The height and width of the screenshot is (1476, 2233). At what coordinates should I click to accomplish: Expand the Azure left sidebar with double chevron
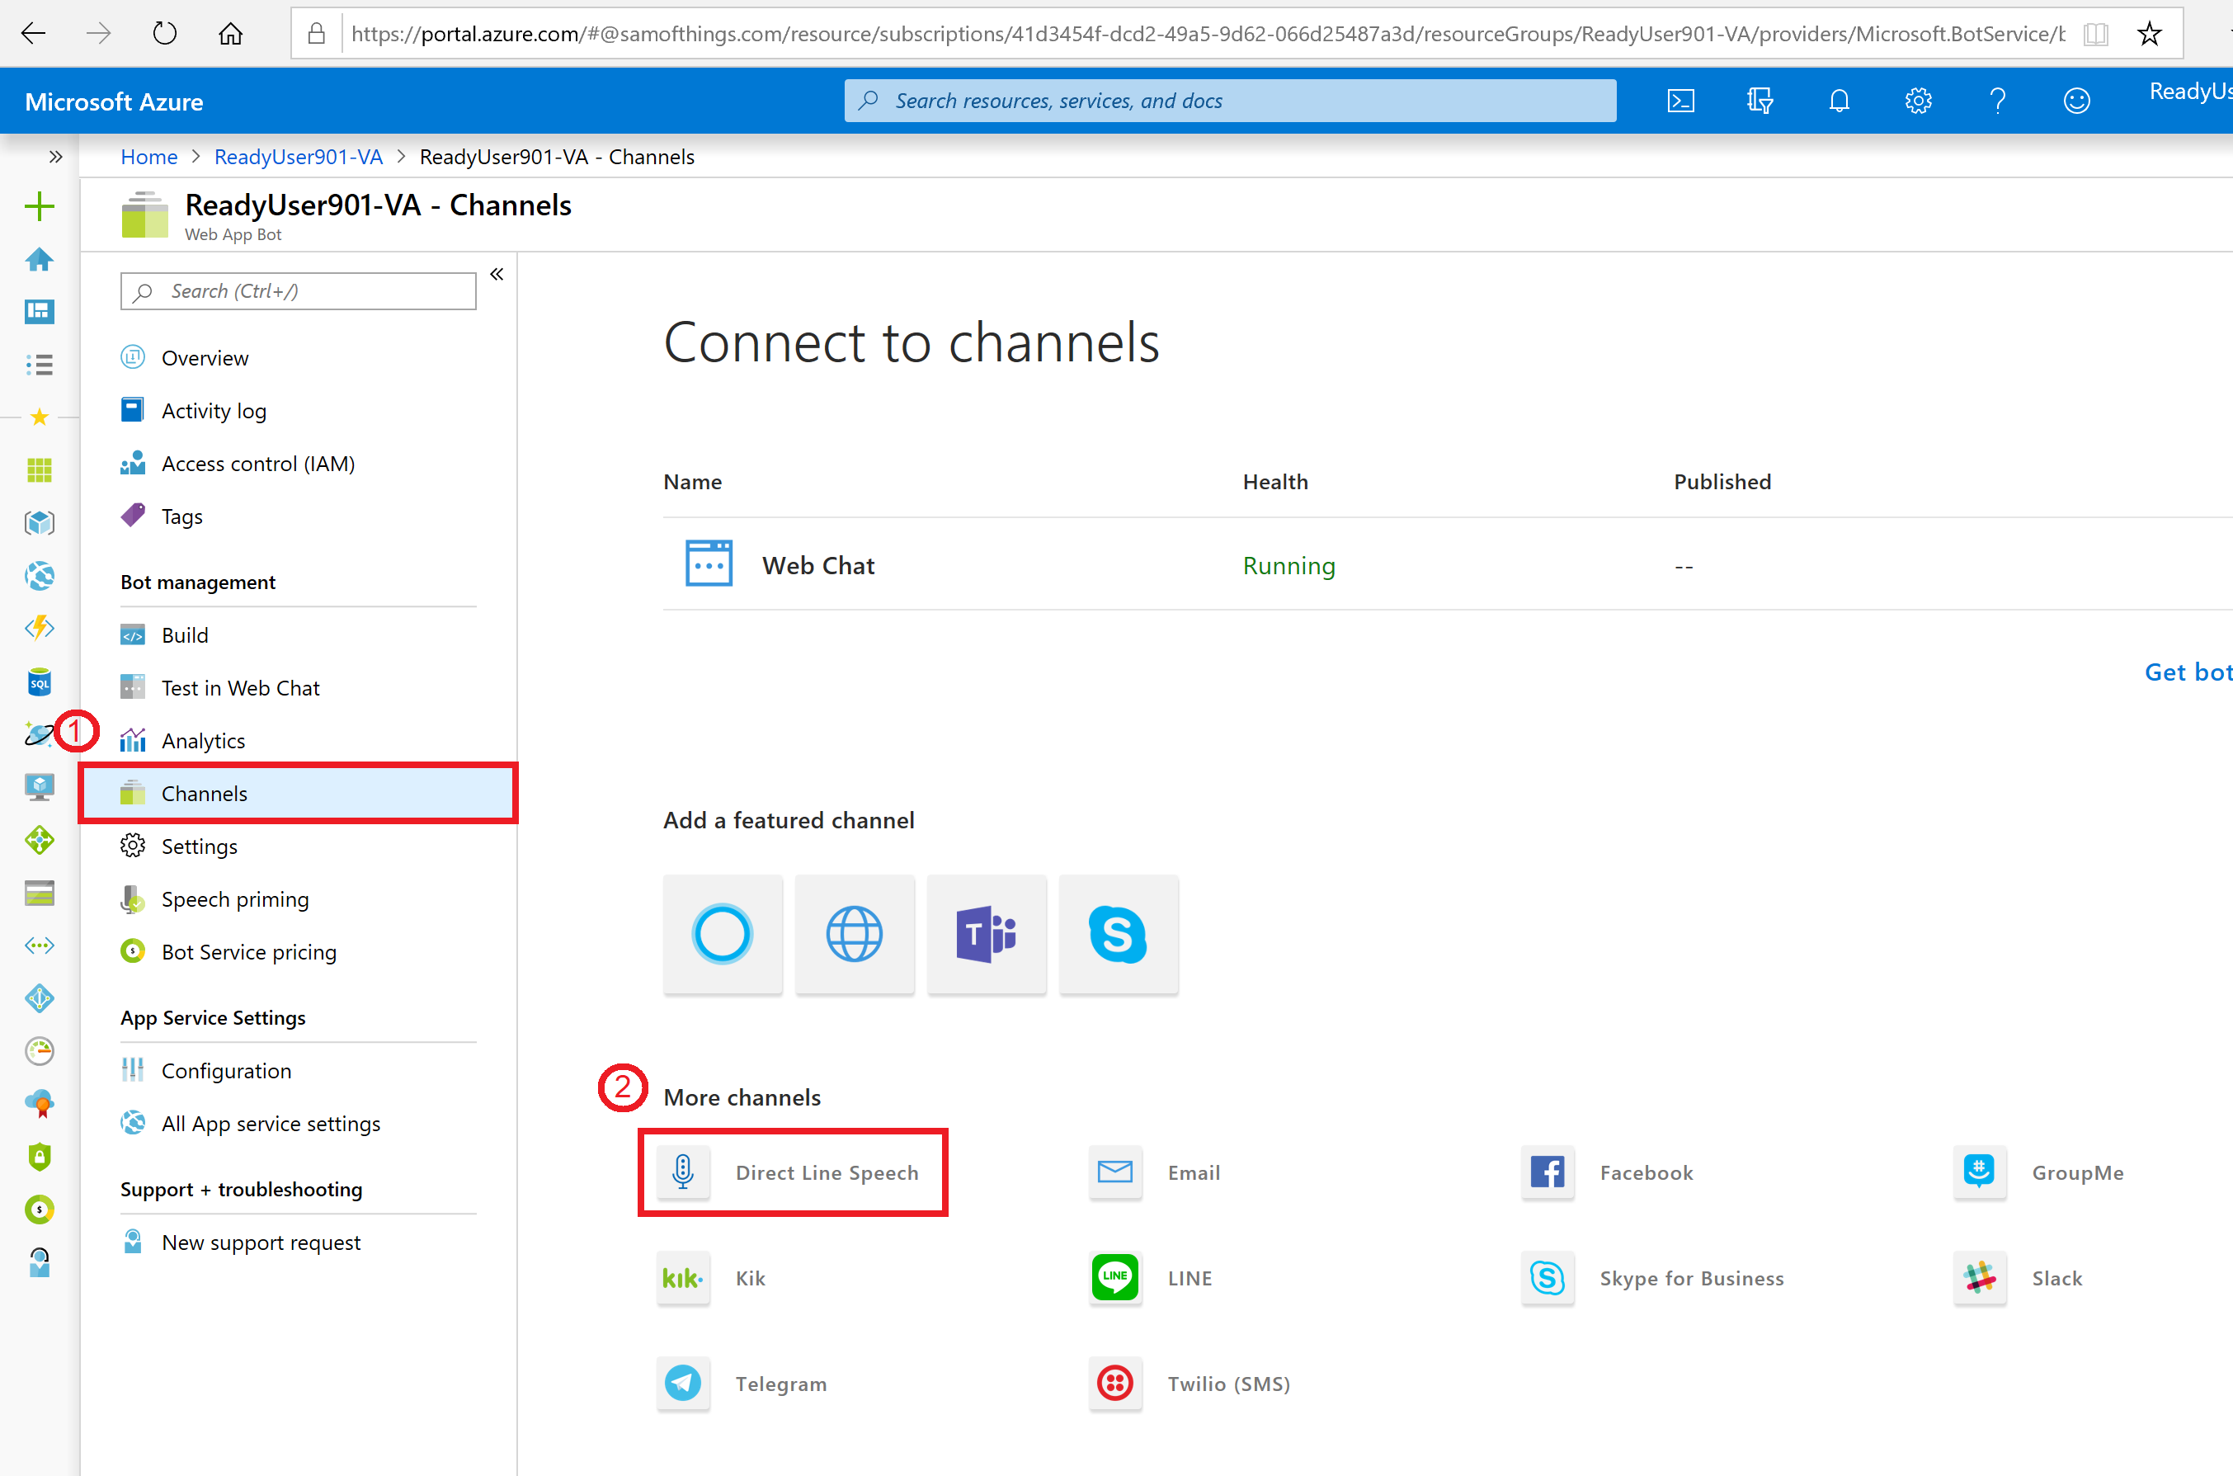[55, 156]
